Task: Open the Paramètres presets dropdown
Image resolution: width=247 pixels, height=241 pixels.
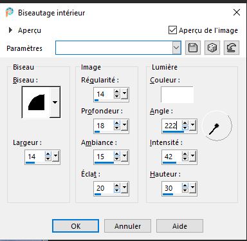Action: 176,48
